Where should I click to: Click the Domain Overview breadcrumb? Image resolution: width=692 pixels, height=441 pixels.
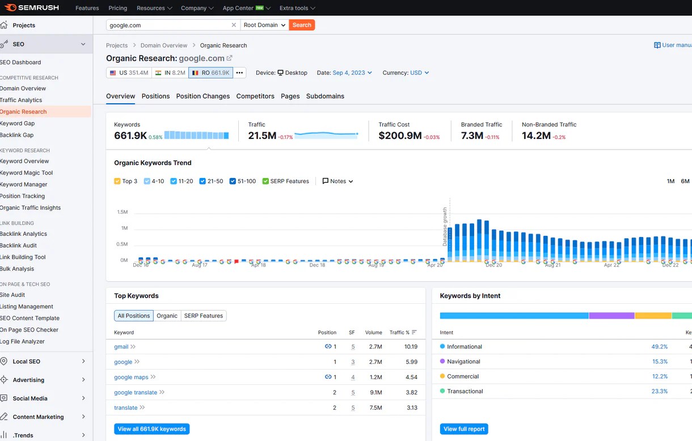tap(164, 45)
